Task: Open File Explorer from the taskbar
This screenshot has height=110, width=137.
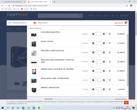Action: pyautogui.click(x=29, y=108)
